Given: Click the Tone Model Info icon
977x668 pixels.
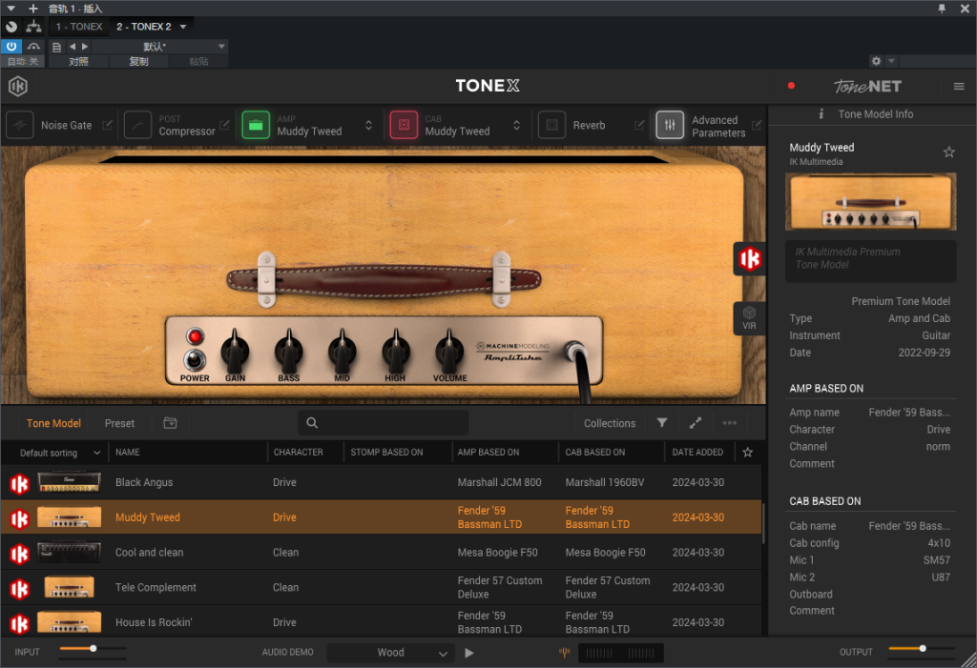Looking at the screenshot, I should (x=821, y=114).
